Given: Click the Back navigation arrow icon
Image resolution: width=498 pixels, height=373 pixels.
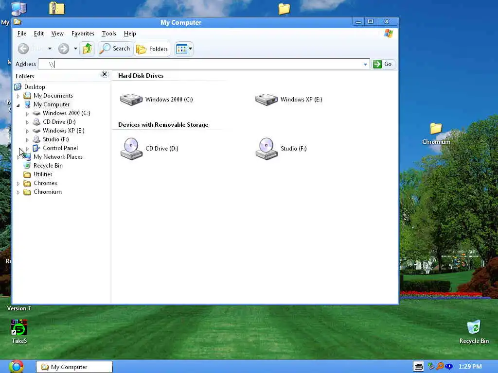Looking at the screenshot, I should [x=23, y=49].
